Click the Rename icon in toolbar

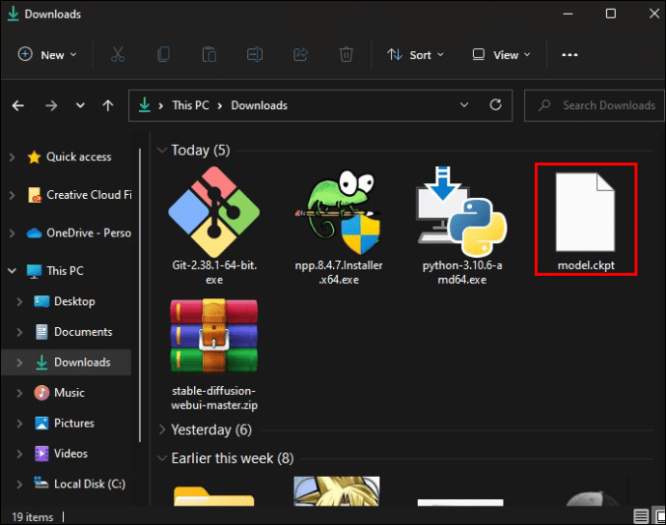coord(254,55)
